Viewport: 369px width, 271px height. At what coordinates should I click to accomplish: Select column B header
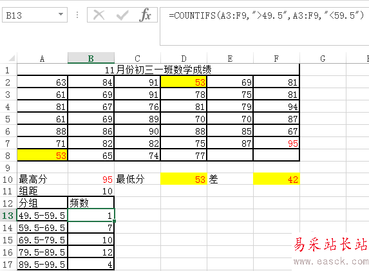point(91,58)
